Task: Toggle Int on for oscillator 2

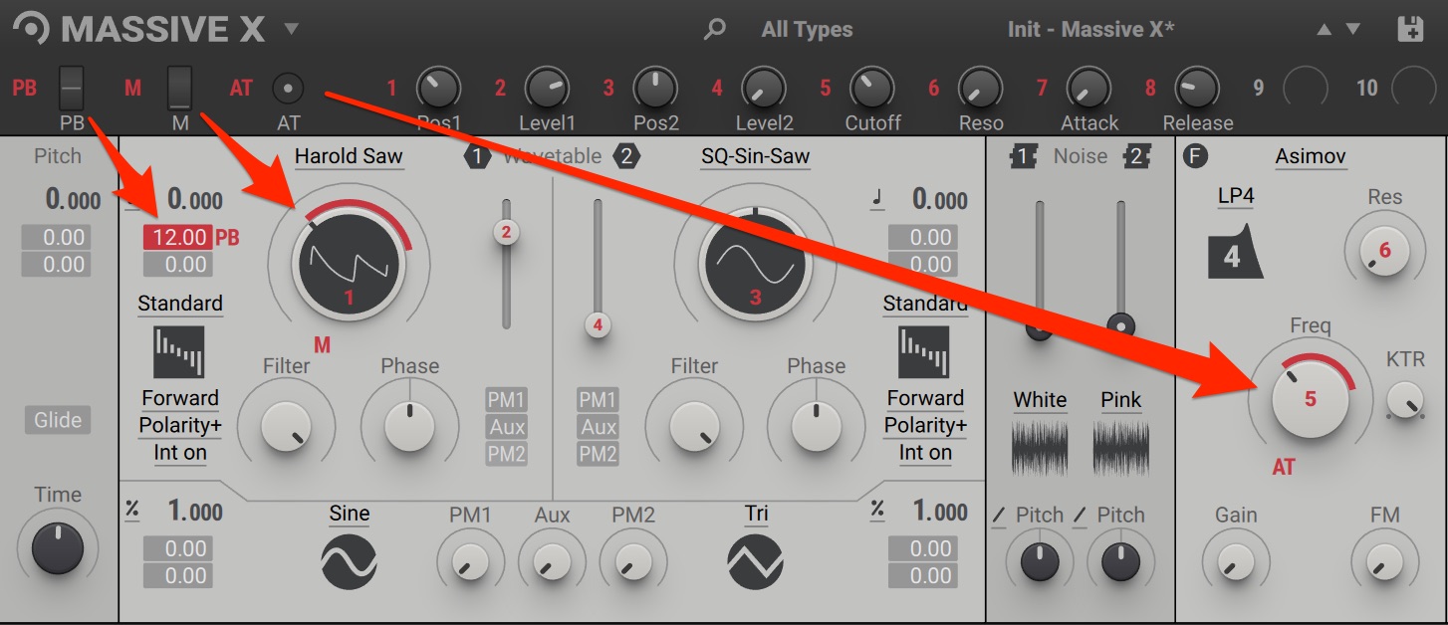Action: coord(925,453)
